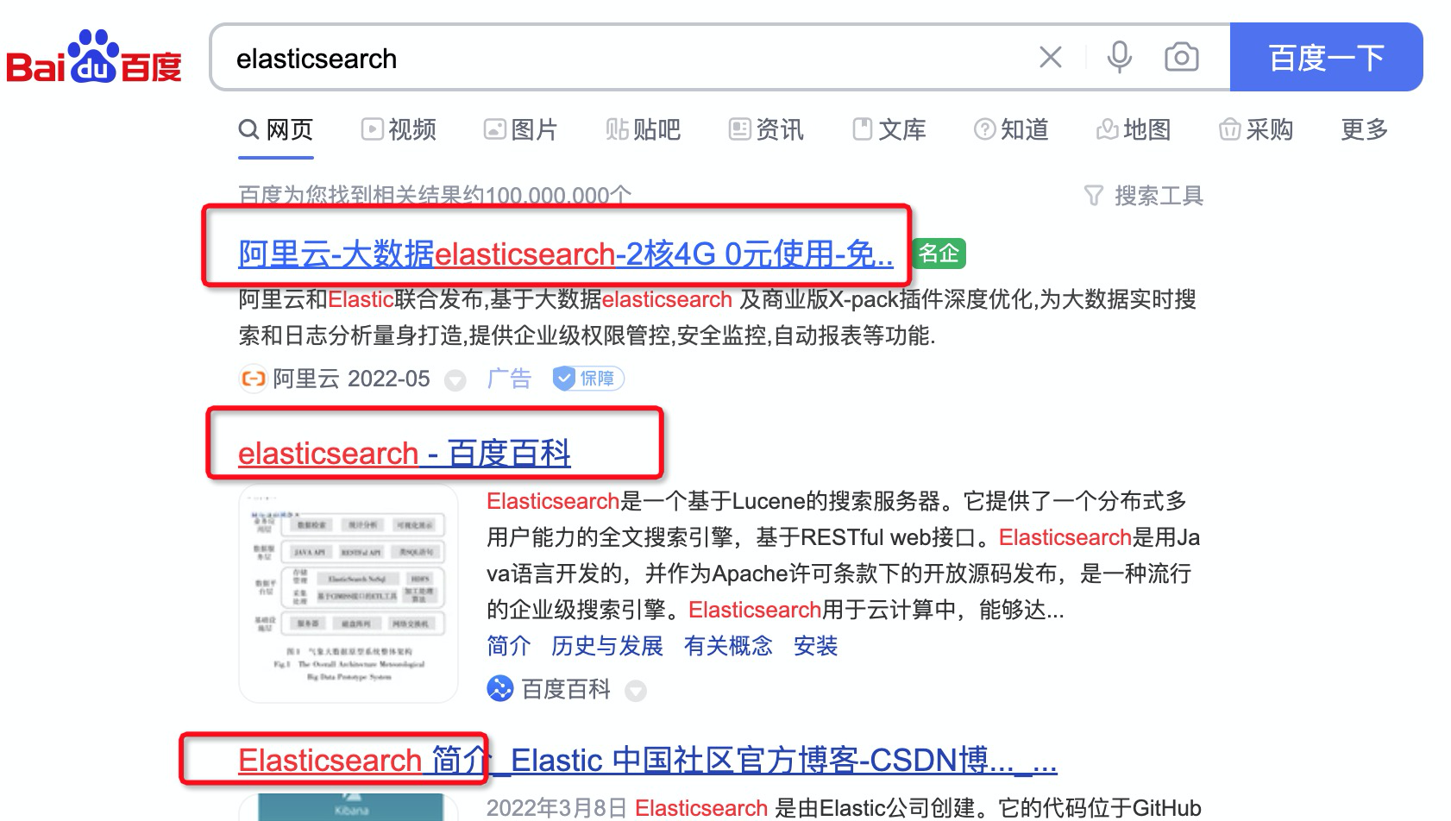The height and width of the screenshot is (821, 1451).
Task: Open the 阿里云-大数据elasticsearch result link
Action: coord(566,254)
